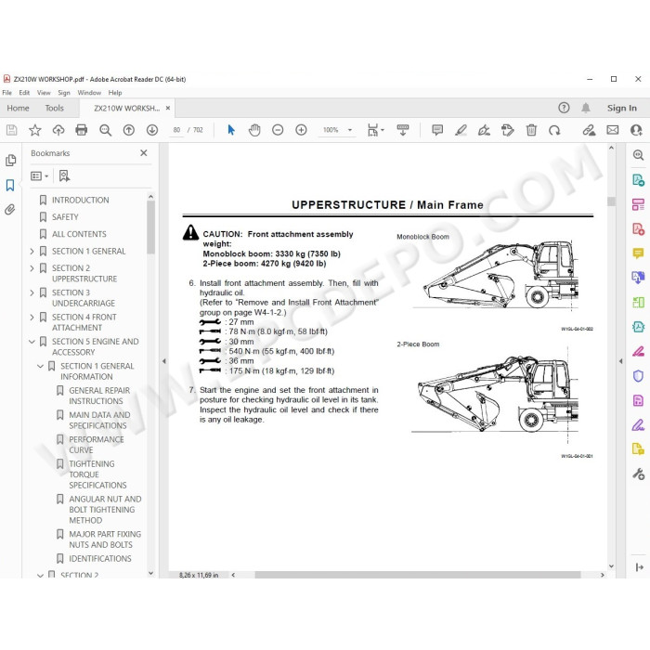
Task: Click the upload to cloud icon
Action: tap(58, 130)
